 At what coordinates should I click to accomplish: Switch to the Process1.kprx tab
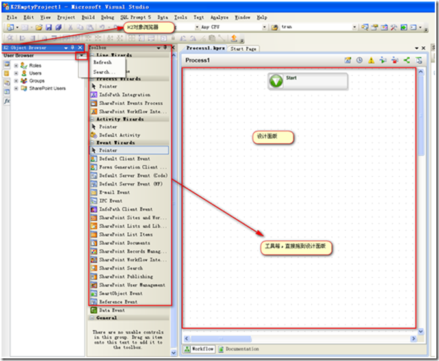205,48
